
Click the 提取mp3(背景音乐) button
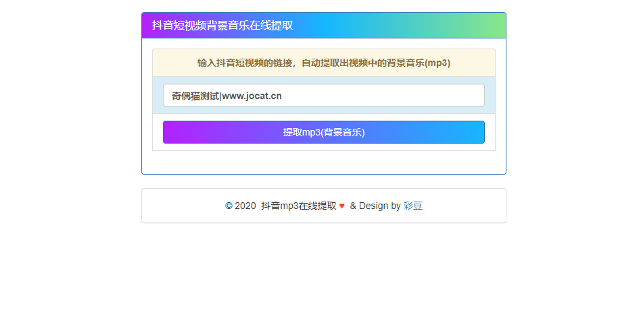click(324, 132)
